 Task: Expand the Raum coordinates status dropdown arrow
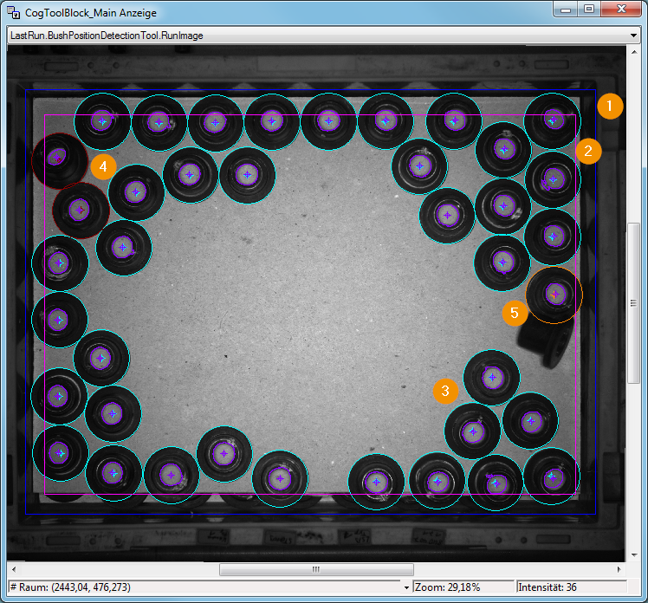pyautogui.click(x=406, y=587)
